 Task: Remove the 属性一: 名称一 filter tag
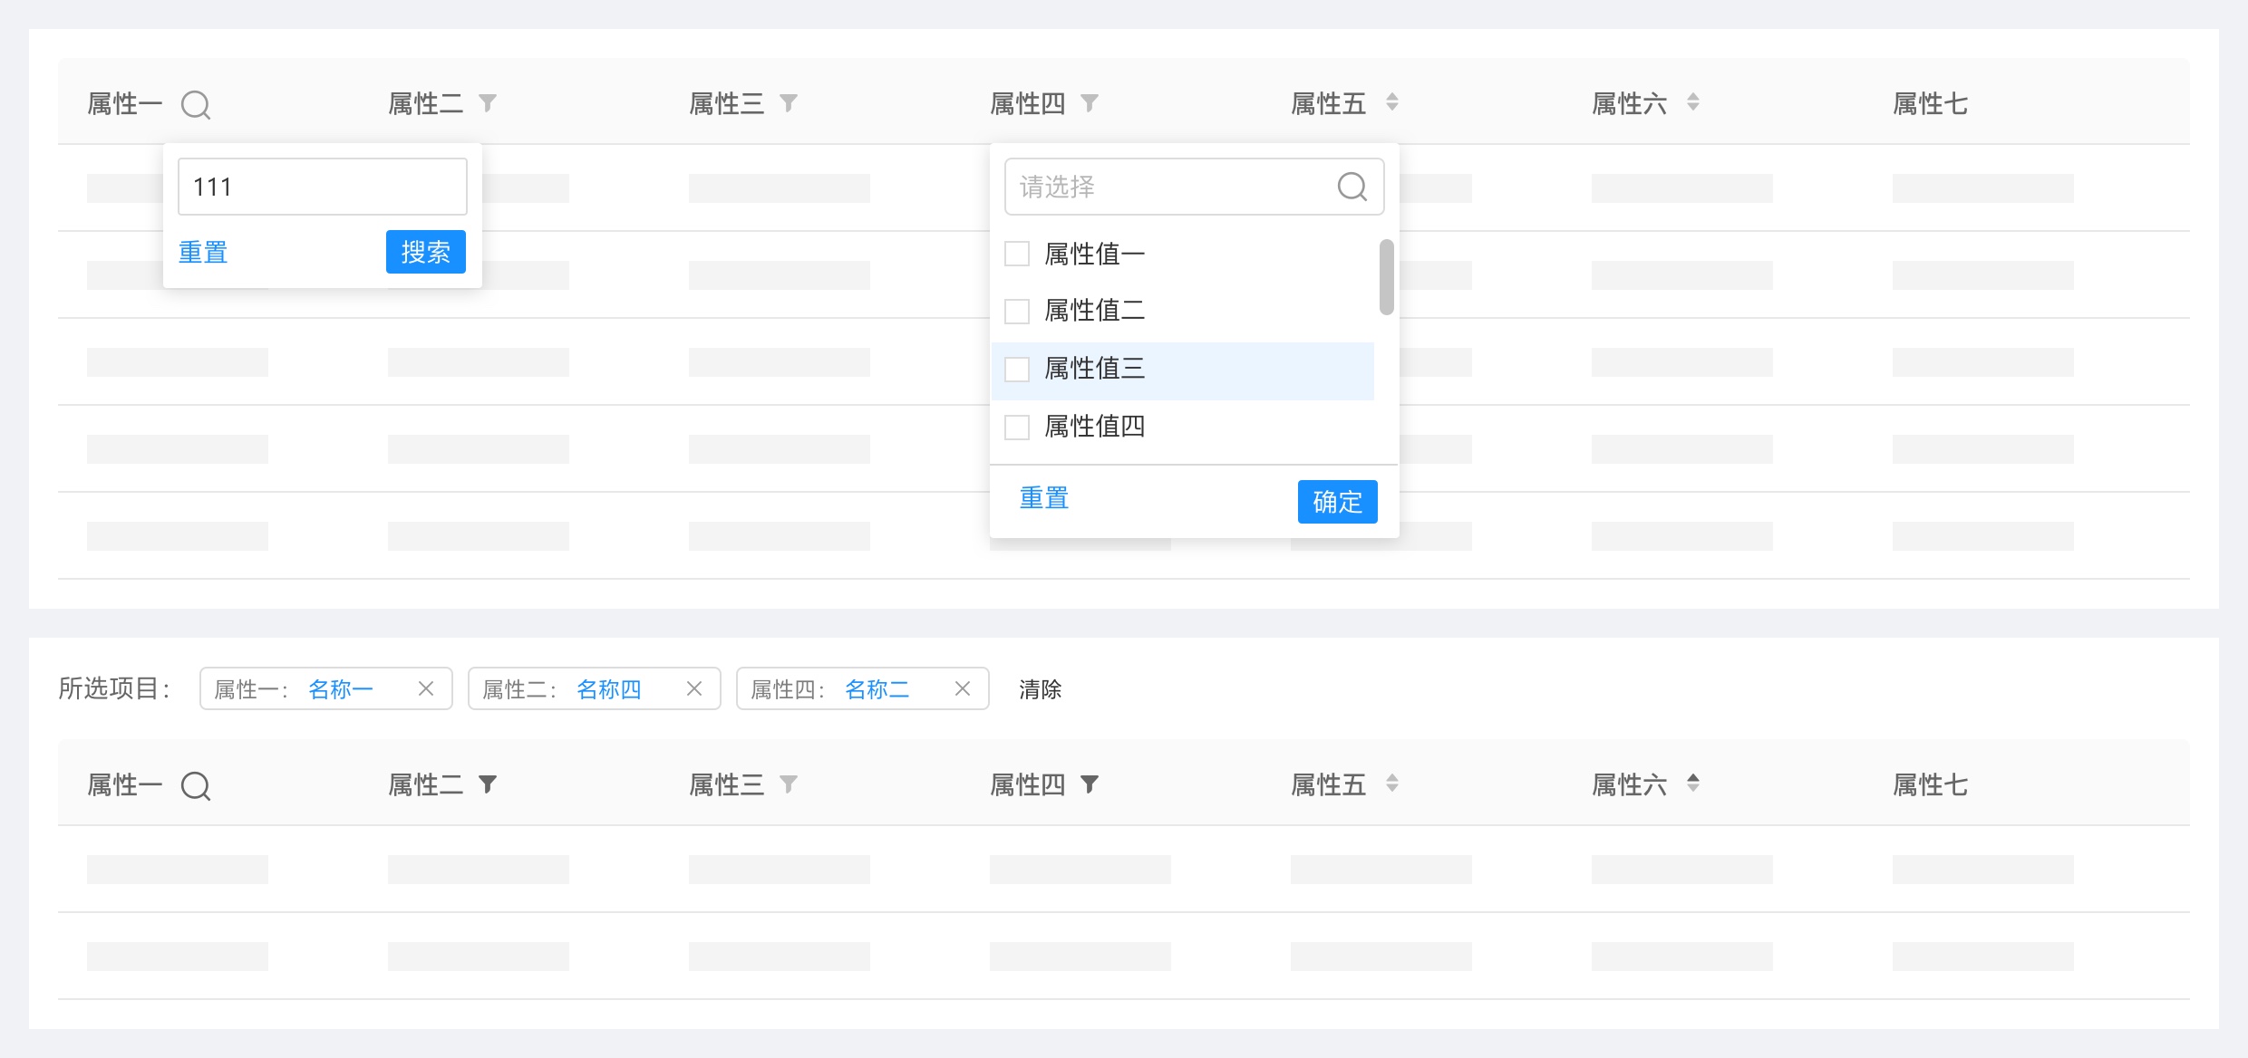[x=426, y=688]
